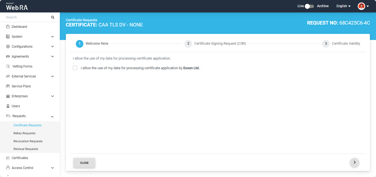Click the Certificate Requests breadcrumb in header
Viewport: 376px width, 177px height.
81,20
